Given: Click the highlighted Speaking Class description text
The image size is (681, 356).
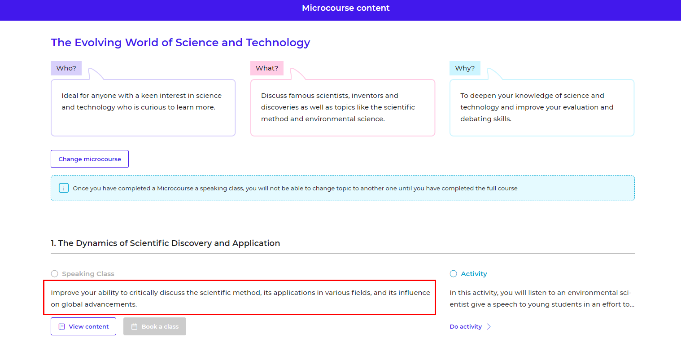Looking at the screenshot, I should (x=240, y=298).
